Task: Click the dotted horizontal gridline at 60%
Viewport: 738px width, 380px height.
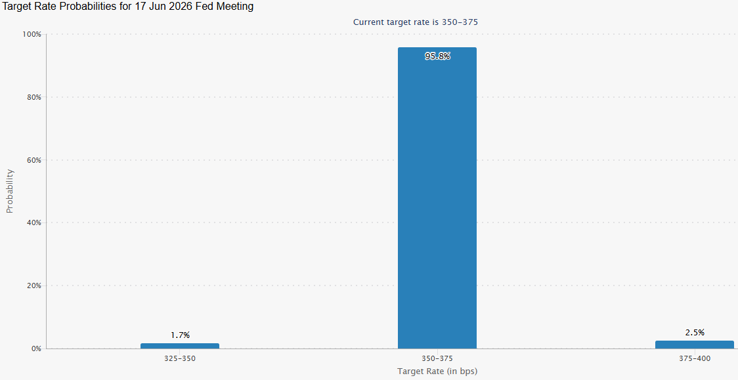Action: [263, 160]
